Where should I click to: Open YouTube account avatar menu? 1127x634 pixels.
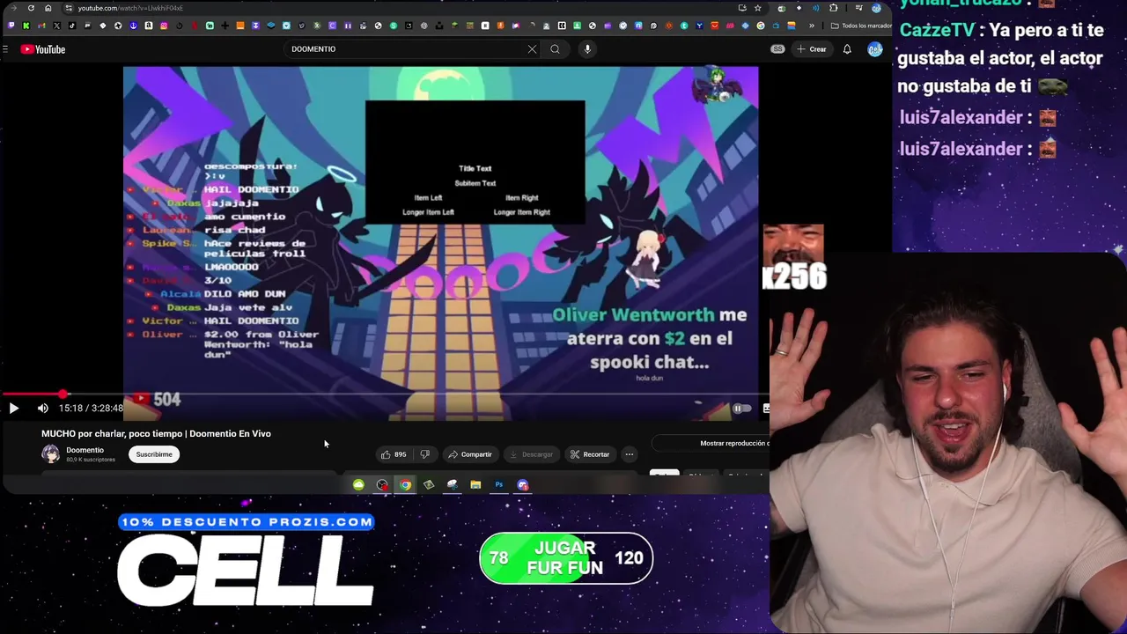pos(875,49)
